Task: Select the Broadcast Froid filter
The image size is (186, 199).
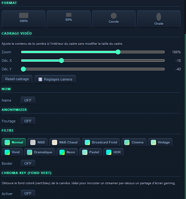Action: [x=101, y=142]
